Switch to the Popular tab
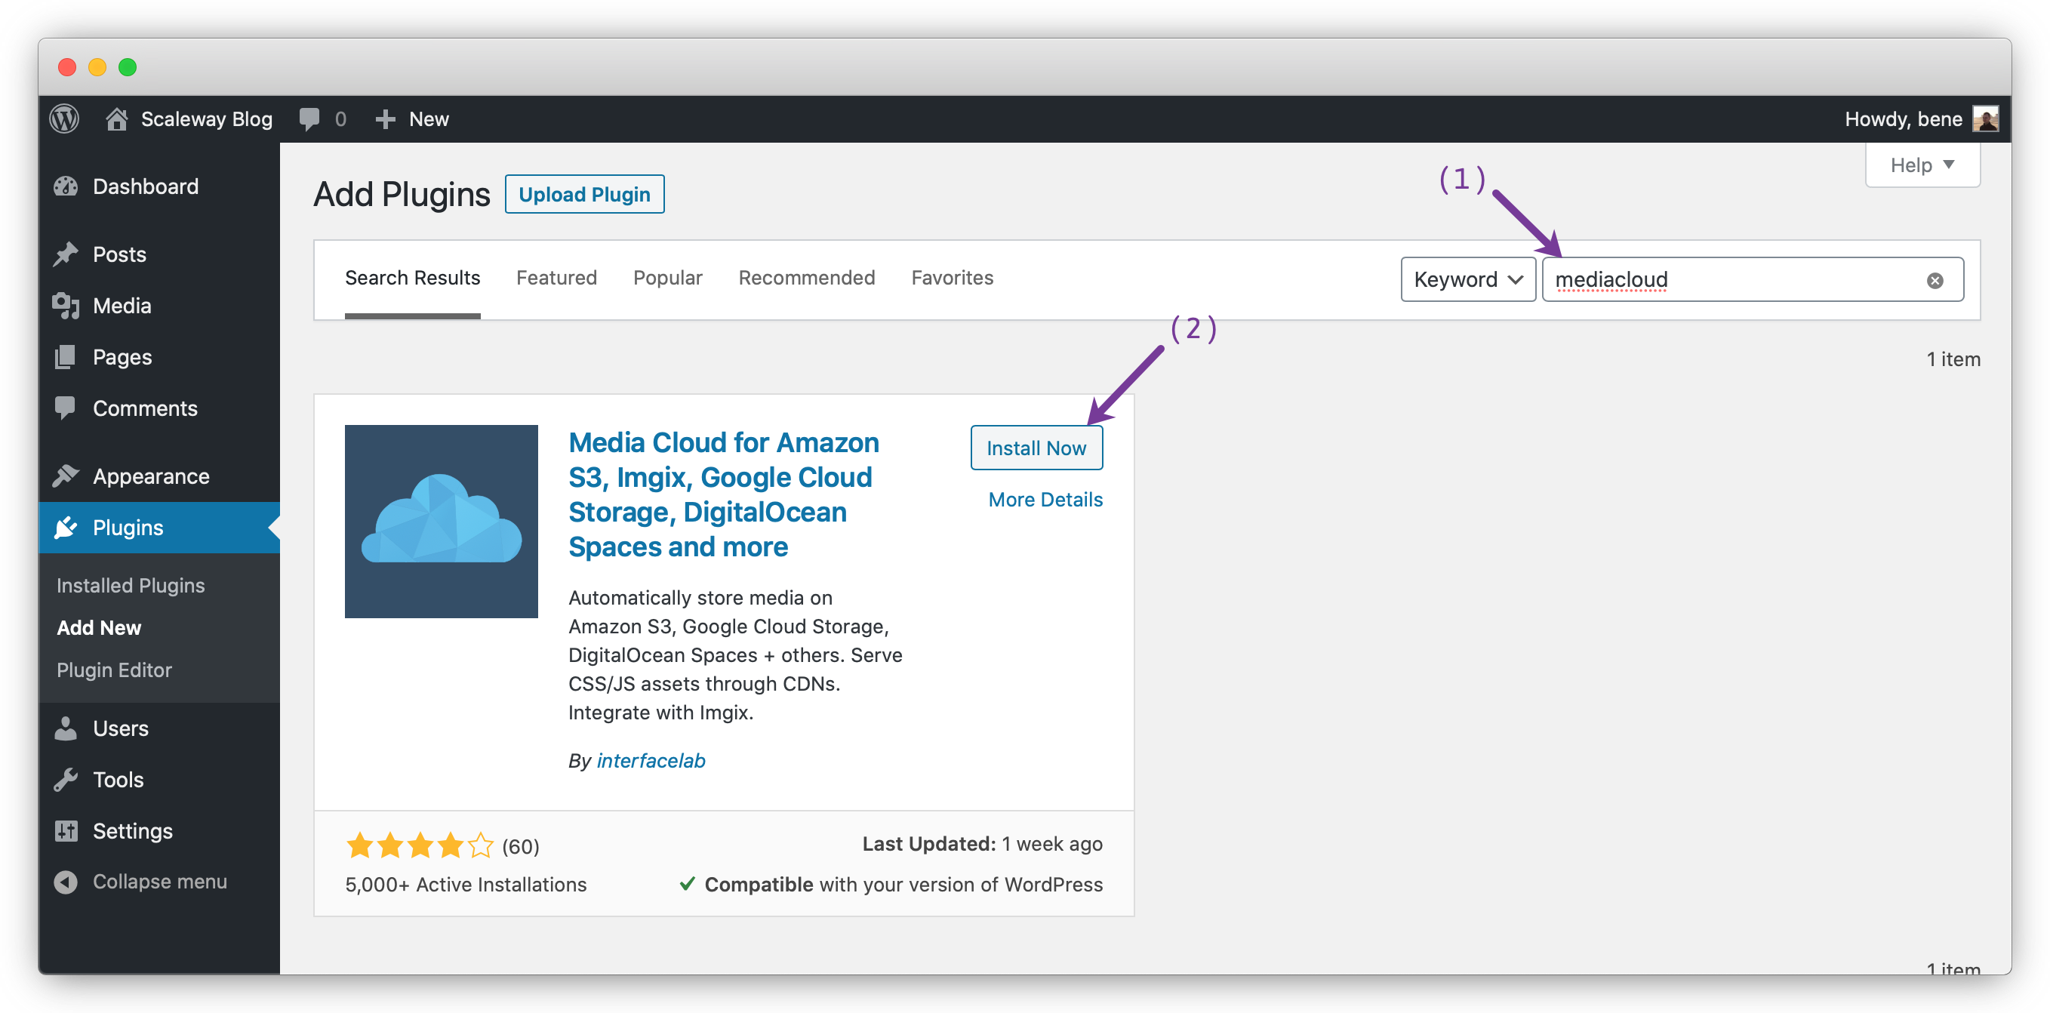The height and width of the screenshot is (1013, 2050). (x=667, y=278)
